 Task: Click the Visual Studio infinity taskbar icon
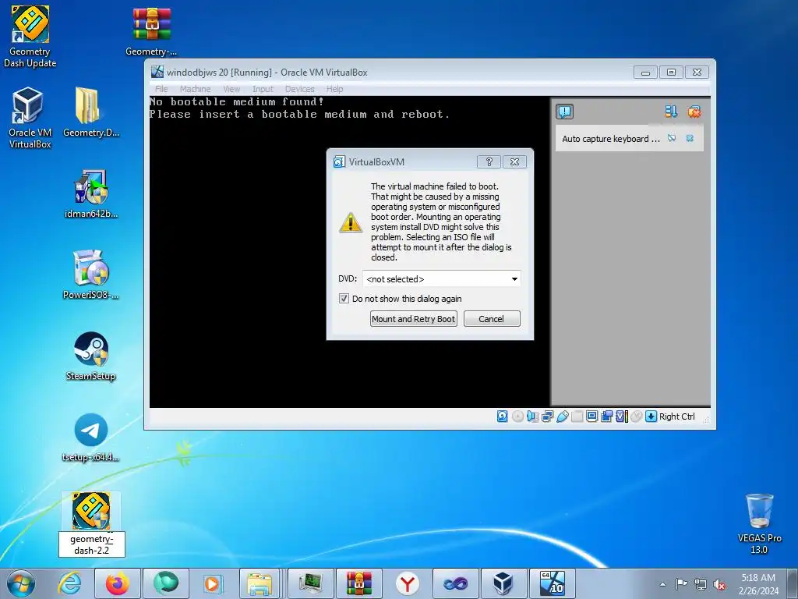click(x=455, y=583)
